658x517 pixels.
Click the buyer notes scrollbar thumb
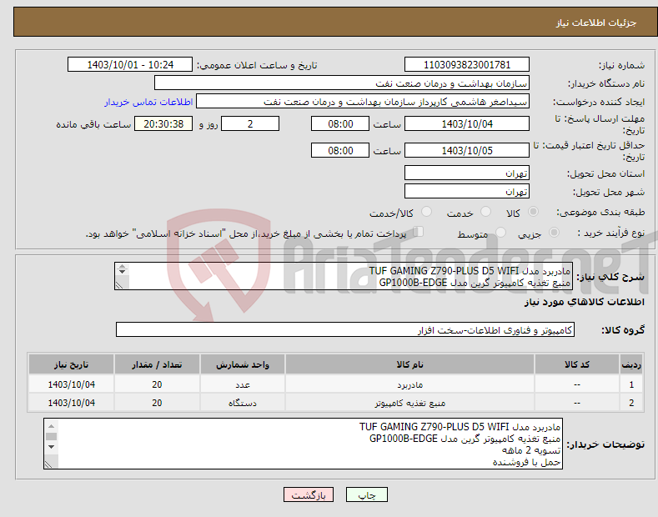click(x=51, y=436)
